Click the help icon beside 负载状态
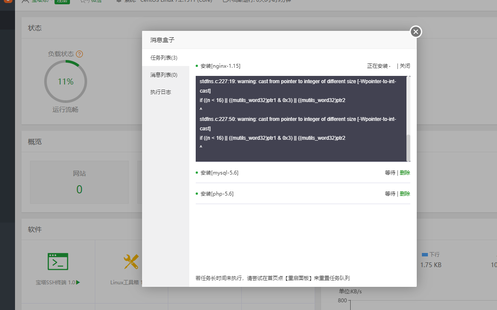 pos(79,54)
